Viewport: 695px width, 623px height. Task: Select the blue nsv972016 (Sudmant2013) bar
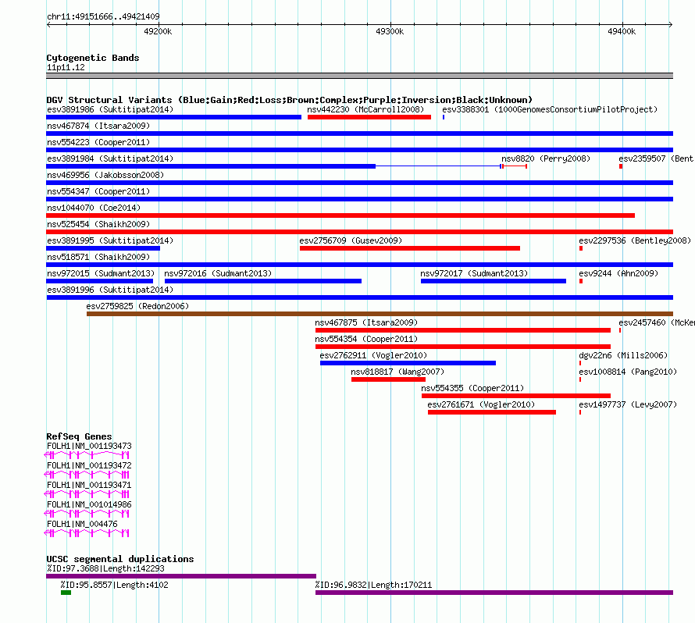[263, 281]
